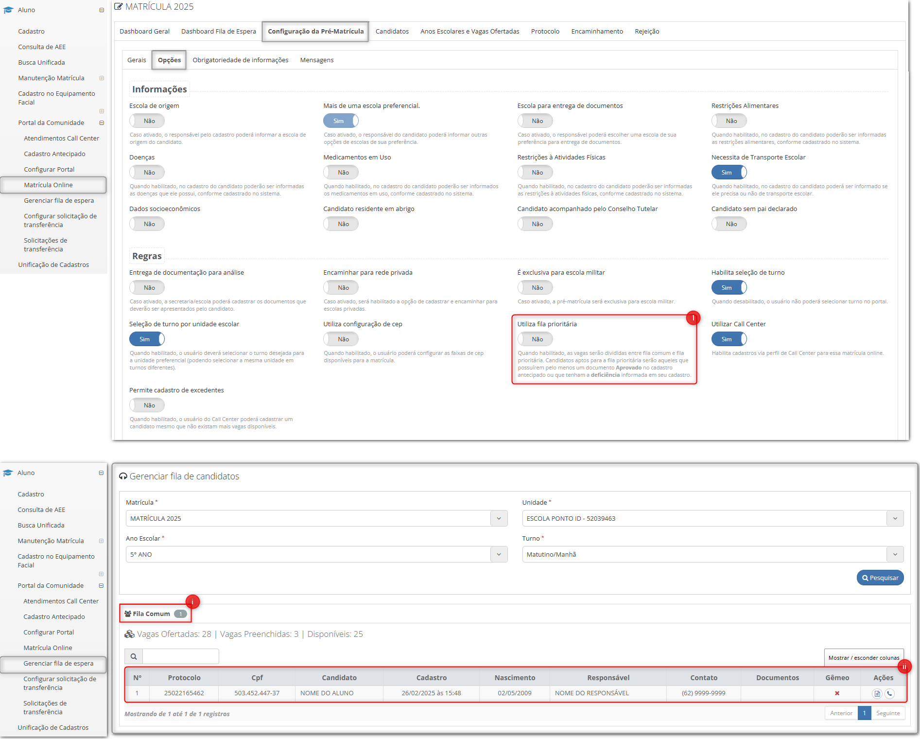Click the phone call action icon
Screen dimensions: 920x739
coord(889,694)
